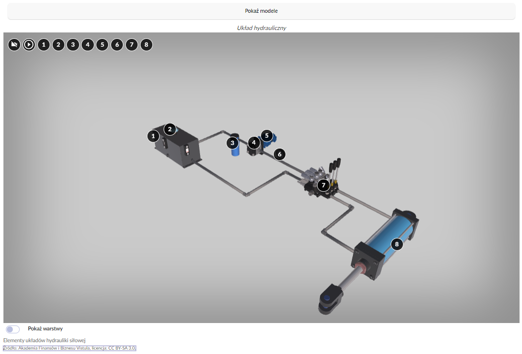Open the "Elementy układów hydrauliki siłowej" link

click(45, 340)
